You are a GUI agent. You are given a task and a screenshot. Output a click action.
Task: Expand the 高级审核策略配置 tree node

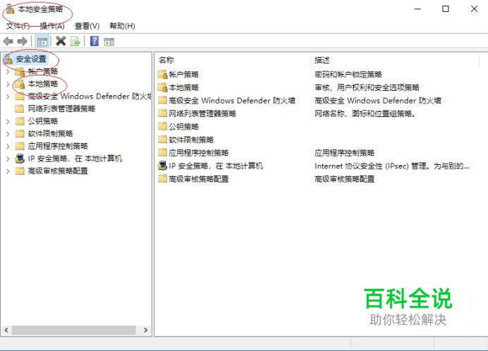coord(8,171)
